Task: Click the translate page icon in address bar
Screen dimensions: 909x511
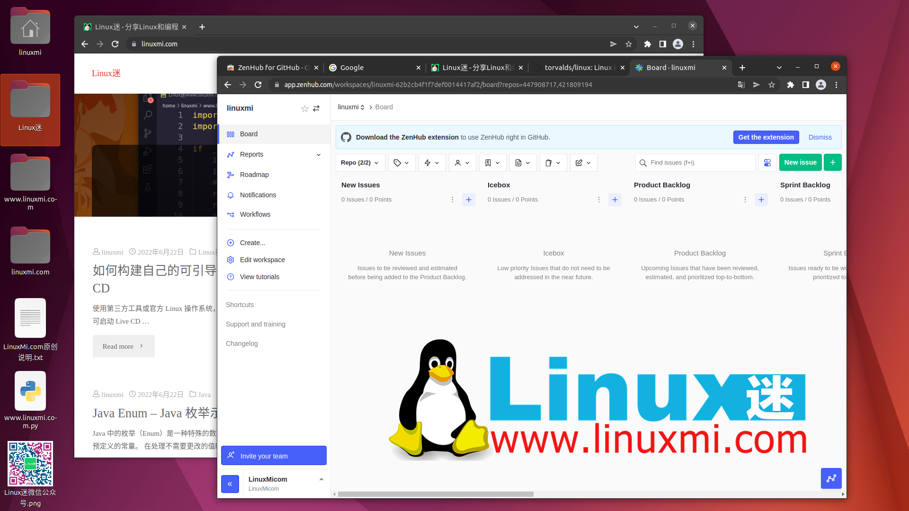Action: click(x=741, y=85)
